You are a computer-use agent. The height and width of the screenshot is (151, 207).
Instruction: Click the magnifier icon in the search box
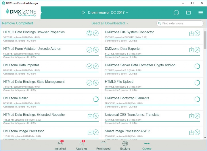(x=160, y=23)
